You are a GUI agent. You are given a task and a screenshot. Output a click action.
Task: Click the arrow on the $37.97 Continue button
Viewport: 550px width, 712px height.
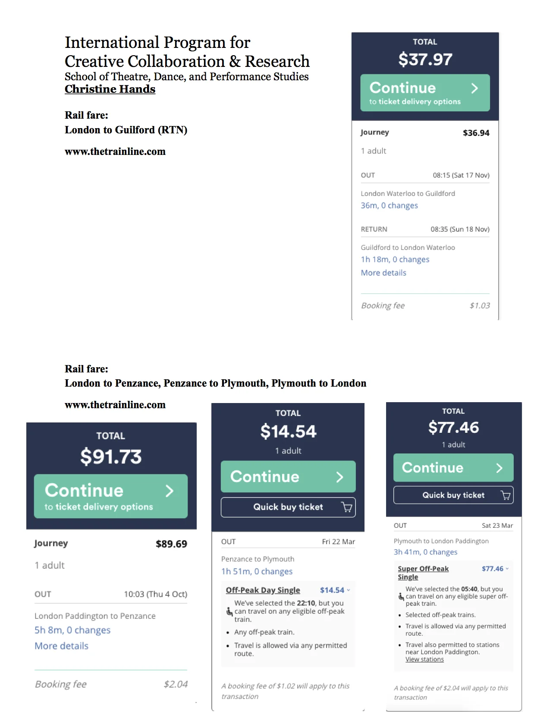click(x=475, y=88)
